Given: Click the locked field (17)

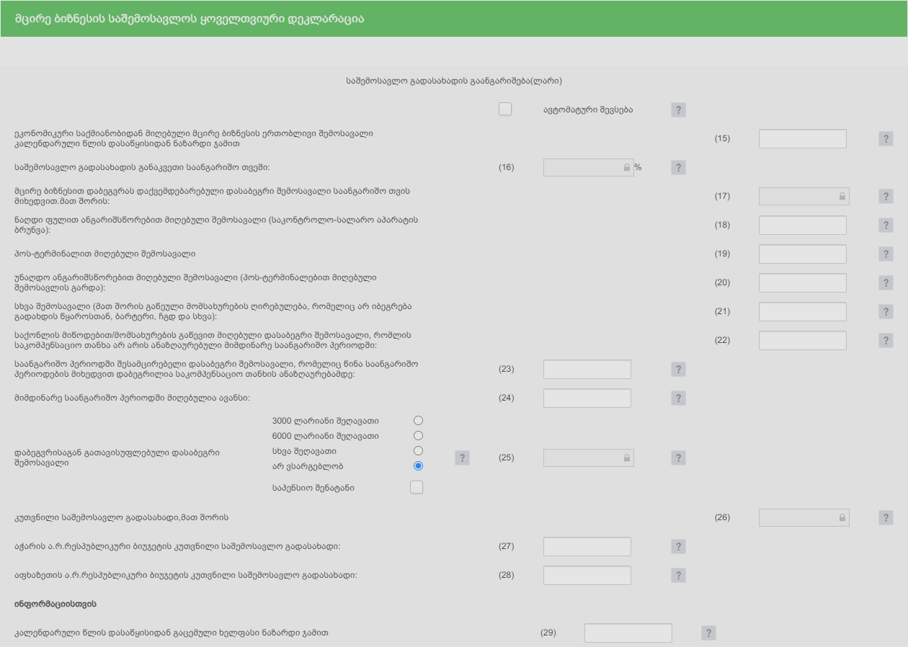Looking at the screenshot, I should (804, 196).
